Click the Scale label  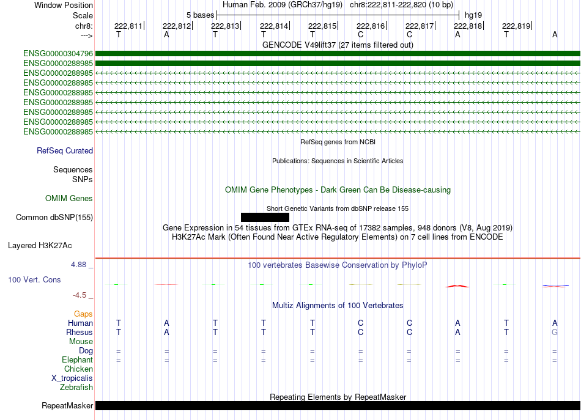pos(83,15)
